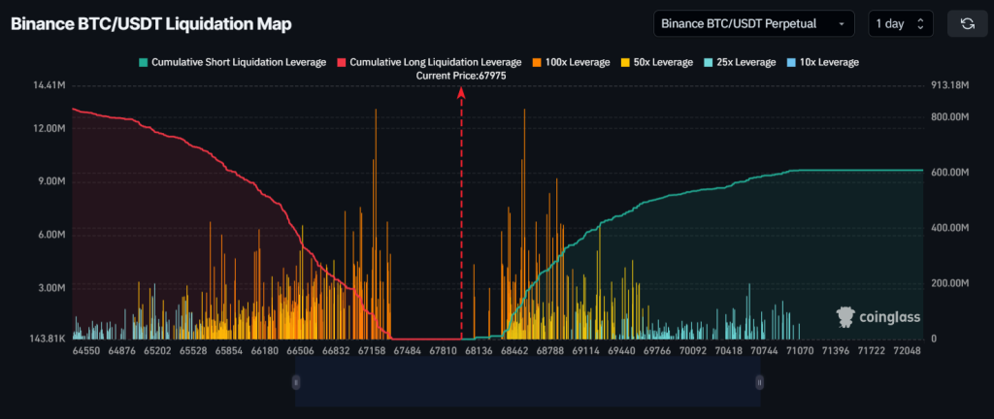Click the 64550 price axis label
Viewport: 994px width, 419px height.
click(85, 351)
